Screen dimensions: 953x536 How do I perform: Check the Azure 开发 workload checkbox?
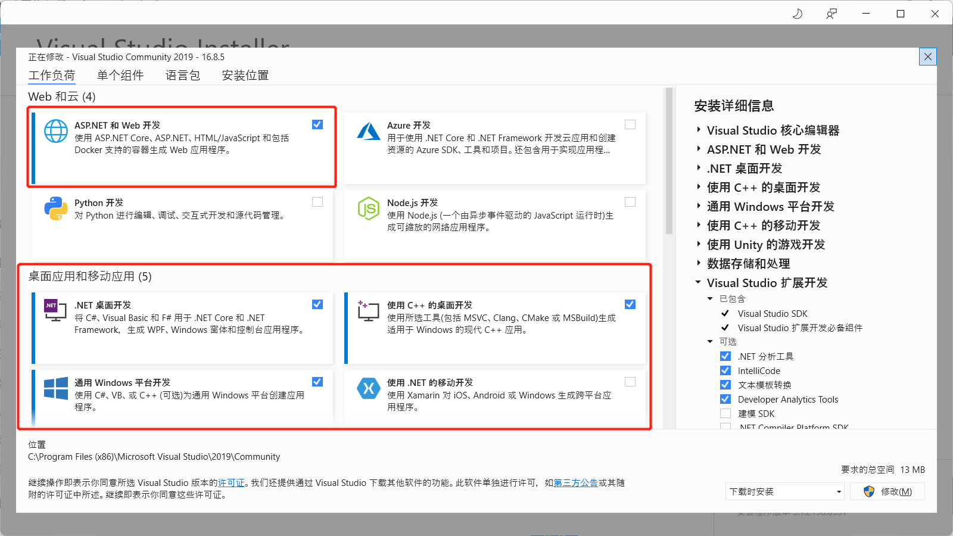click(x=630, y=124)
